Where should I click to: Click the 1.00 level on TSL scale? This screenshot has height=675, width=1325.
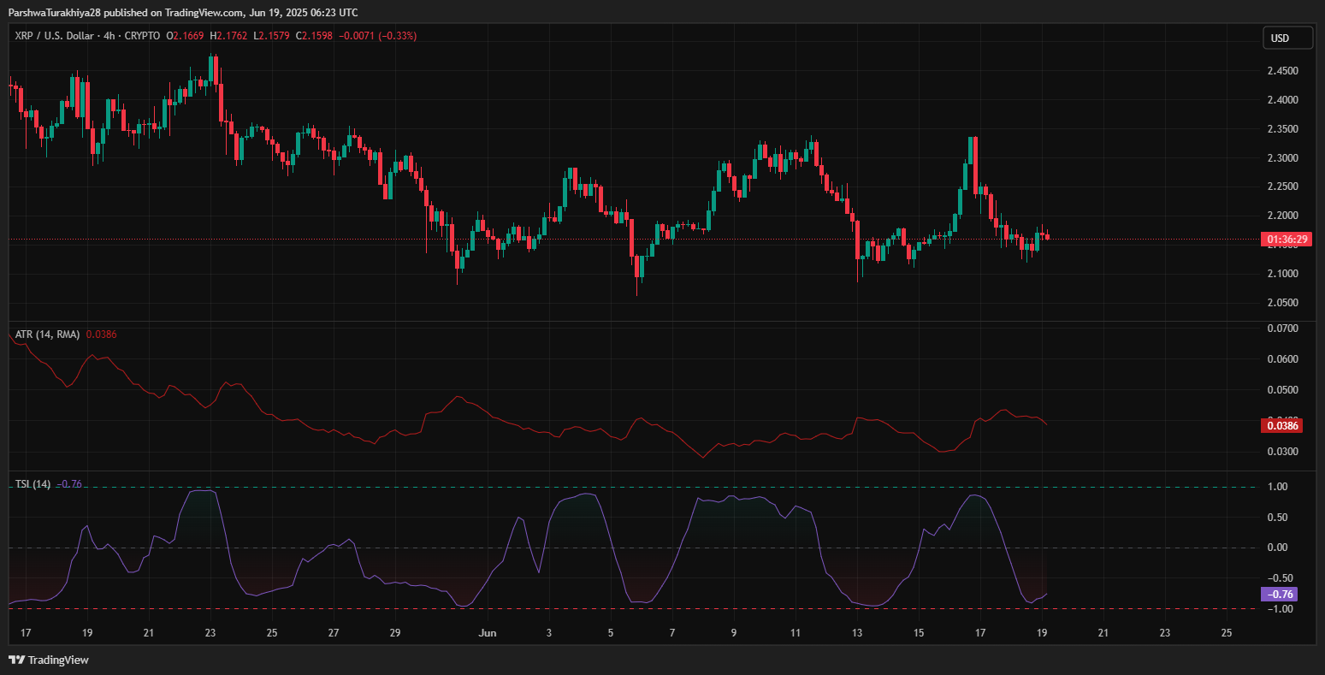tap(1277, 487)
